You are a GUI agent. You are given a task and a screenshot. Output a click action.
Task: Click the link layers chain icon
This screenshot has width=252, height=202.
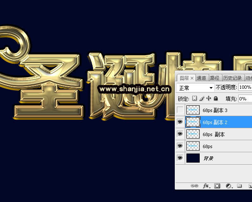pyautogui.click(x=194, y=186)
